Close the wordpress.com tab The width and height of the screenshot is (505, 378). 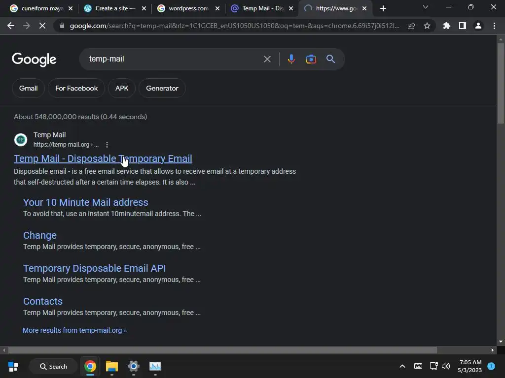[x=217, y=8]
